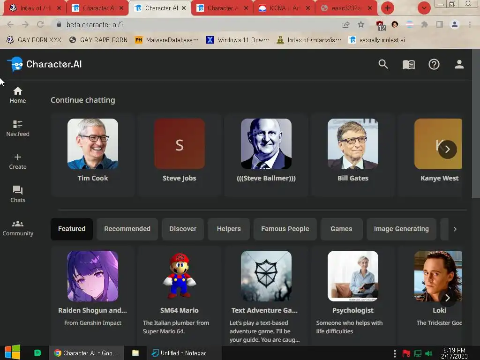Open the Chrome profile avatar icon

[x=455, y=24]
